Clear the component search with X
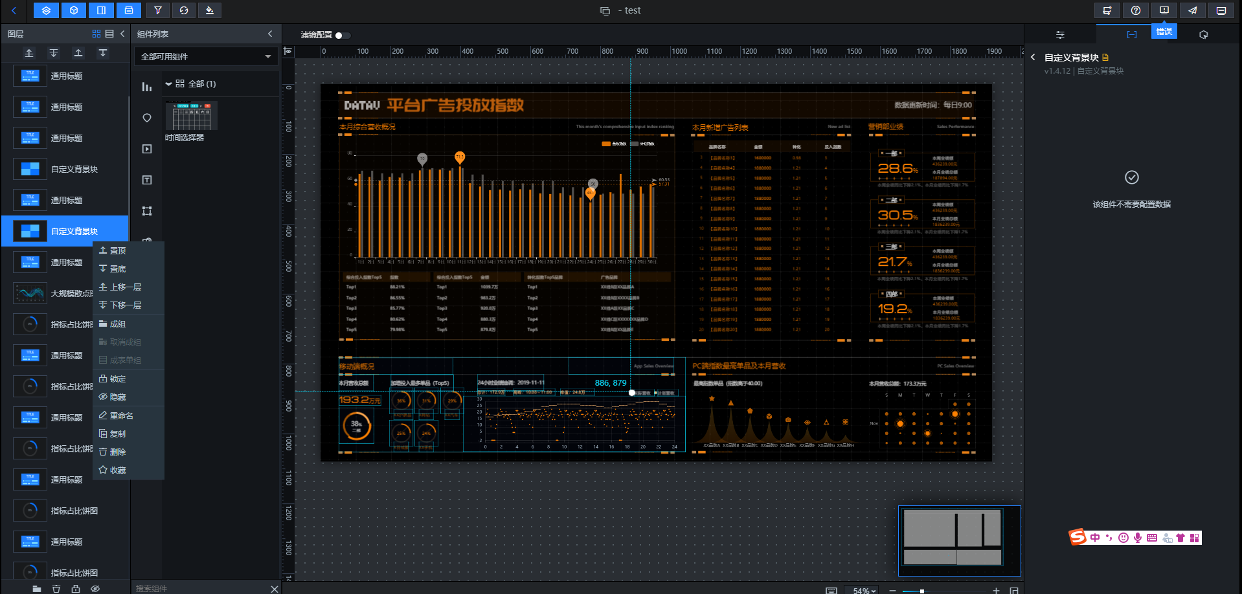Screen dimensions: 1242x594 click(x=275, y=589)
